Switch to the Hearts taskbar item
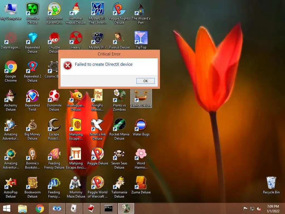The width and height of the screenshot is (285, 214). (x=91, y=208)
